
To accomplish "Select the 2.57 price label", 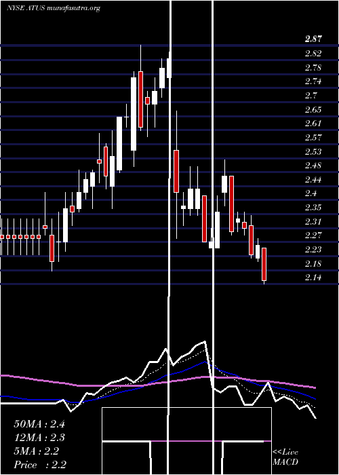I will point(313,138).
